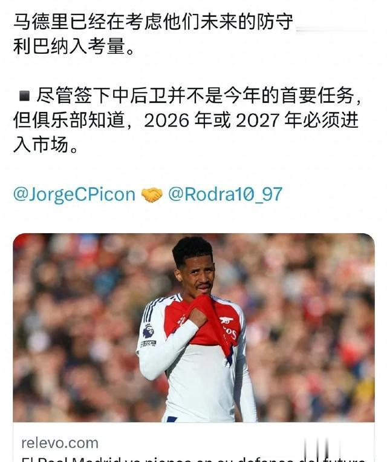Viewport: 387px width, 462px height.
Task: Click the text line 利巴纳入考量
Action: (74, 46)
